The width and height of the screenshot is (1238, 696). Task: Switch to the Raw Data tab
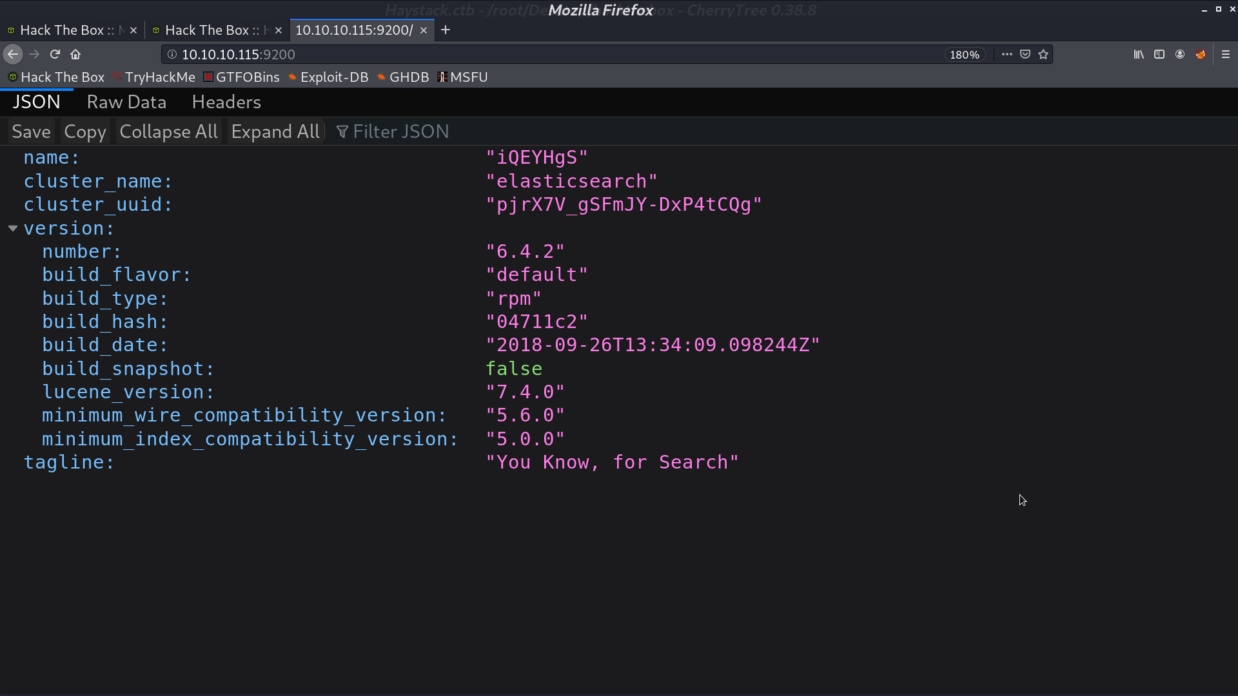pos(126,102)
